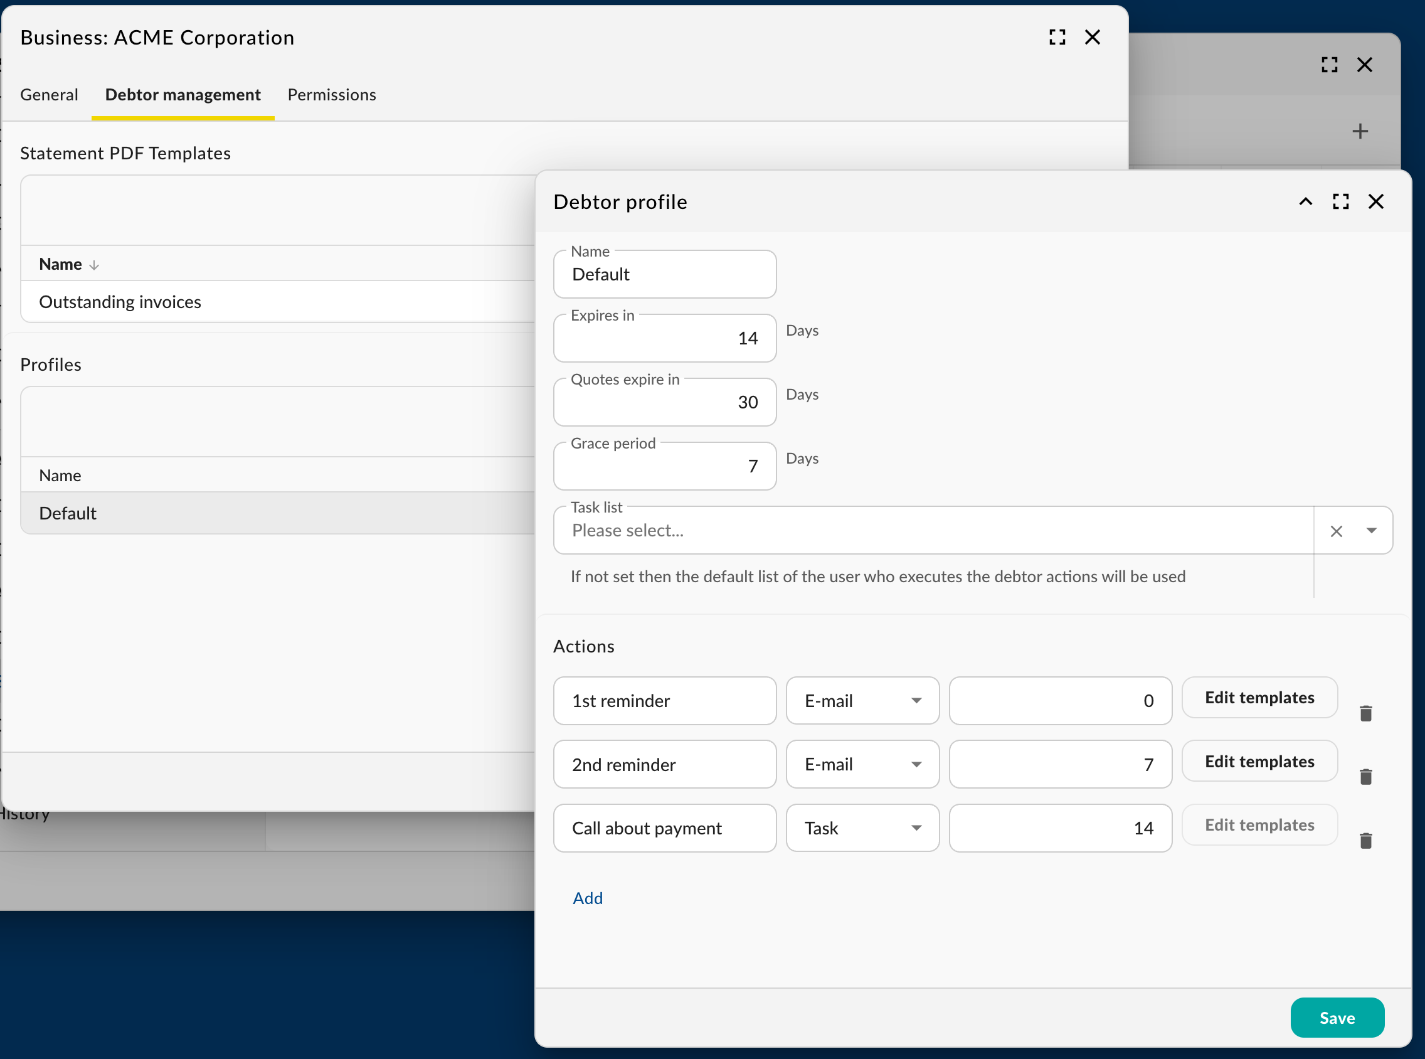Edit the Quotes expire in field
This screenshot has height=1059, width=1425.
point(665,403)
